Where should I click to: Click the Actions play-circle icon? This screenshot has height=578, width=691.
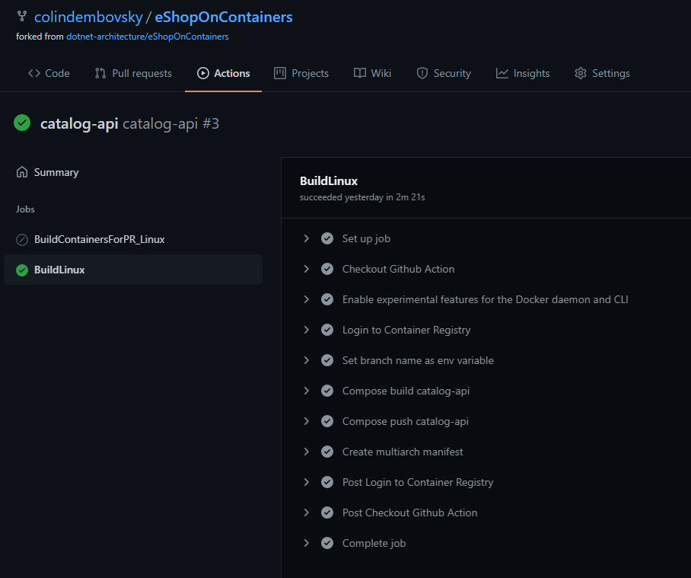click(202, 73)
